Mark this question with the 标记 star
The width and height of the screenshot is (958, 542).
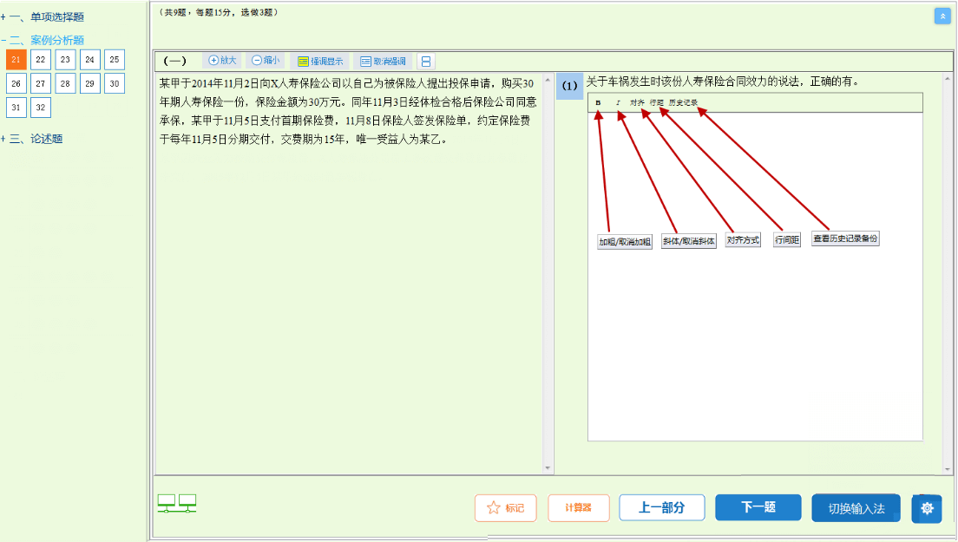click(x=506, y=509)
